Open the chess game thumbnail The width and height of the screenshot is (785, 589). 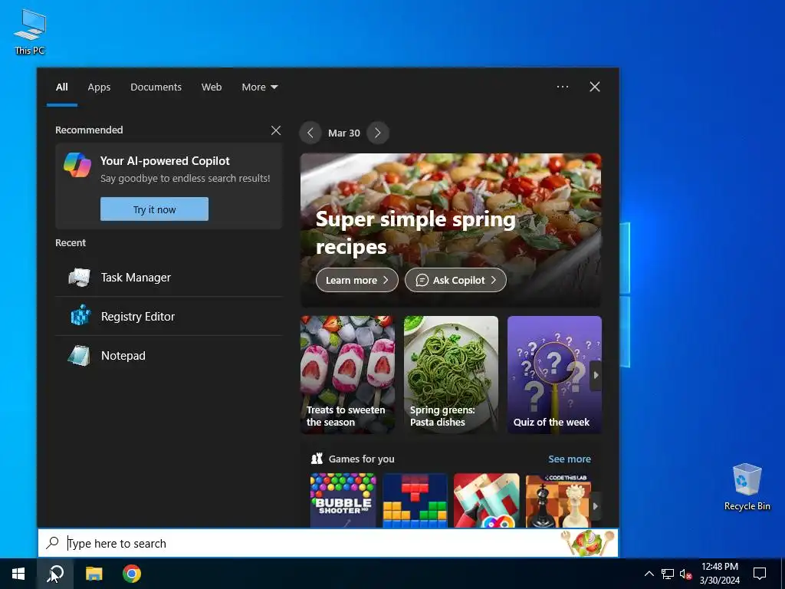[x=558, y=500]
